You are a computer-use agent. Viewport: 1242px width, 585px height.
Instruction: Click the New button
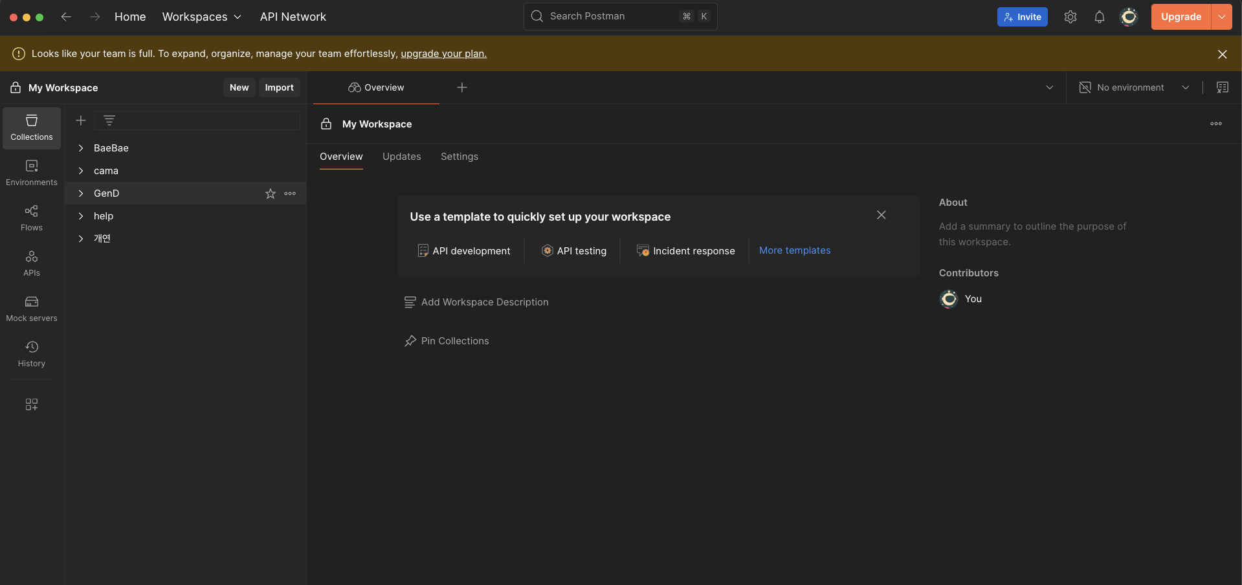coord(239,87)
